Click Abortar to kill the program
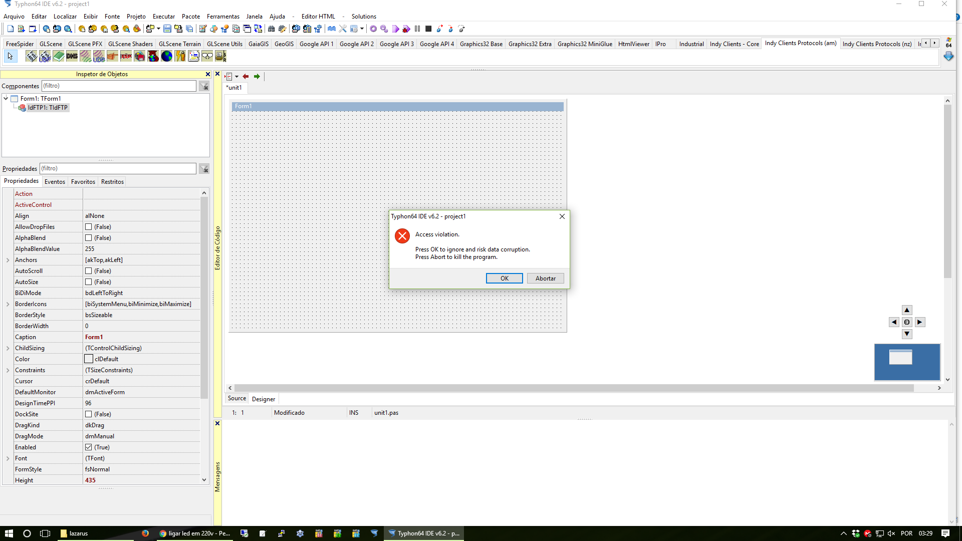The width and height of the screenshot is (962, 541). pyautogui.click(x=545, y=279)
